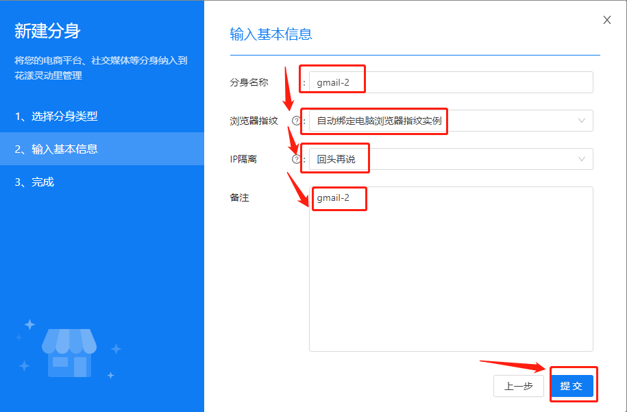The height and width of the screenshot is (412, 627).
Task: Go to step 1、选择分身类型
Action: 56,116
